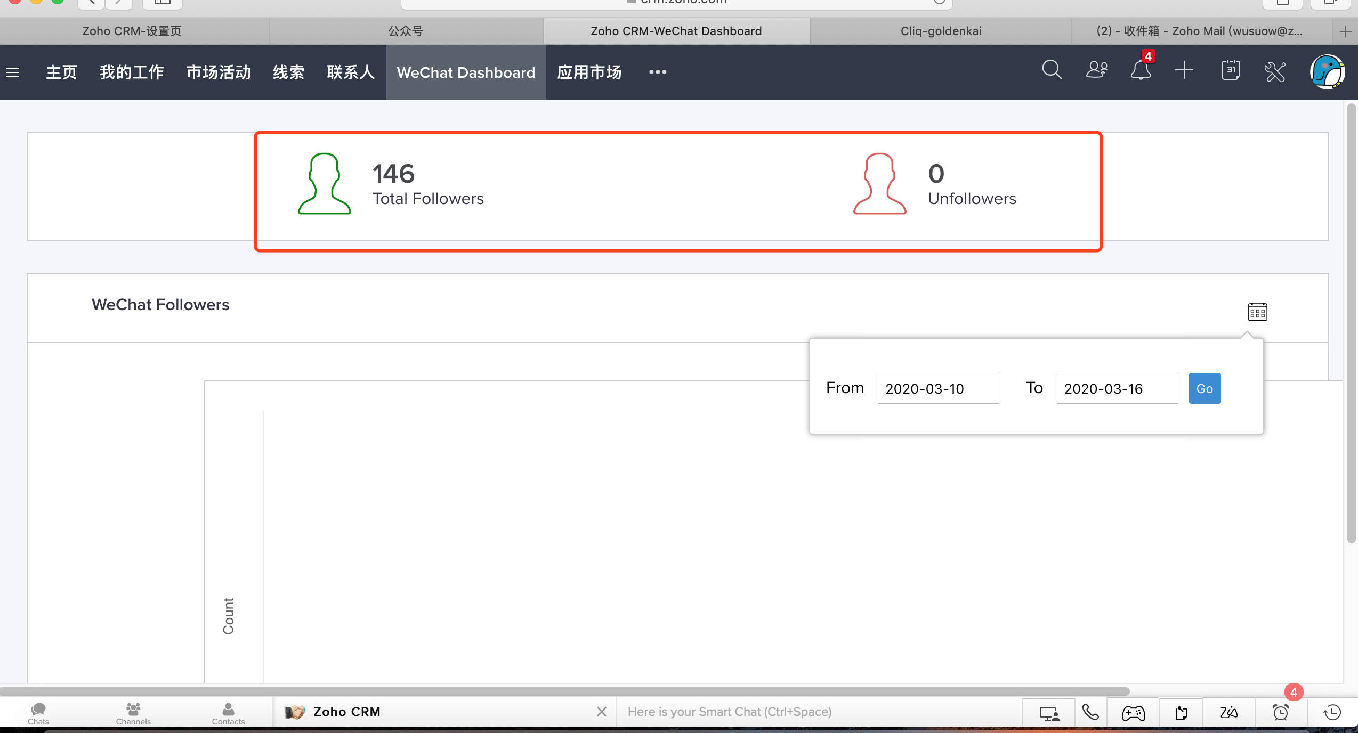Click the phone call icon in bottom bar

coord(1090,712)
